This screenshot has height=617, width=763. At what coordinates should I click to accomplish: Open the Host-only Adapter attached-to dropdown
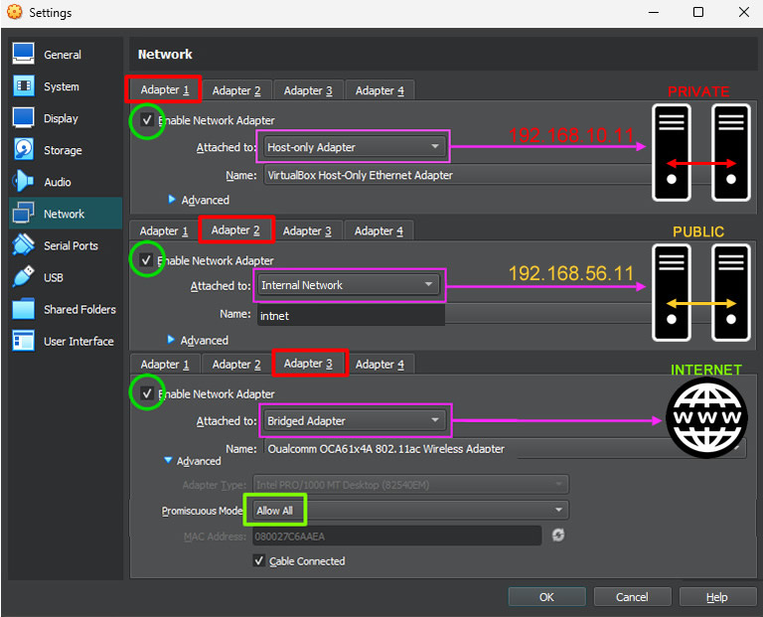[x=355, y=147]
